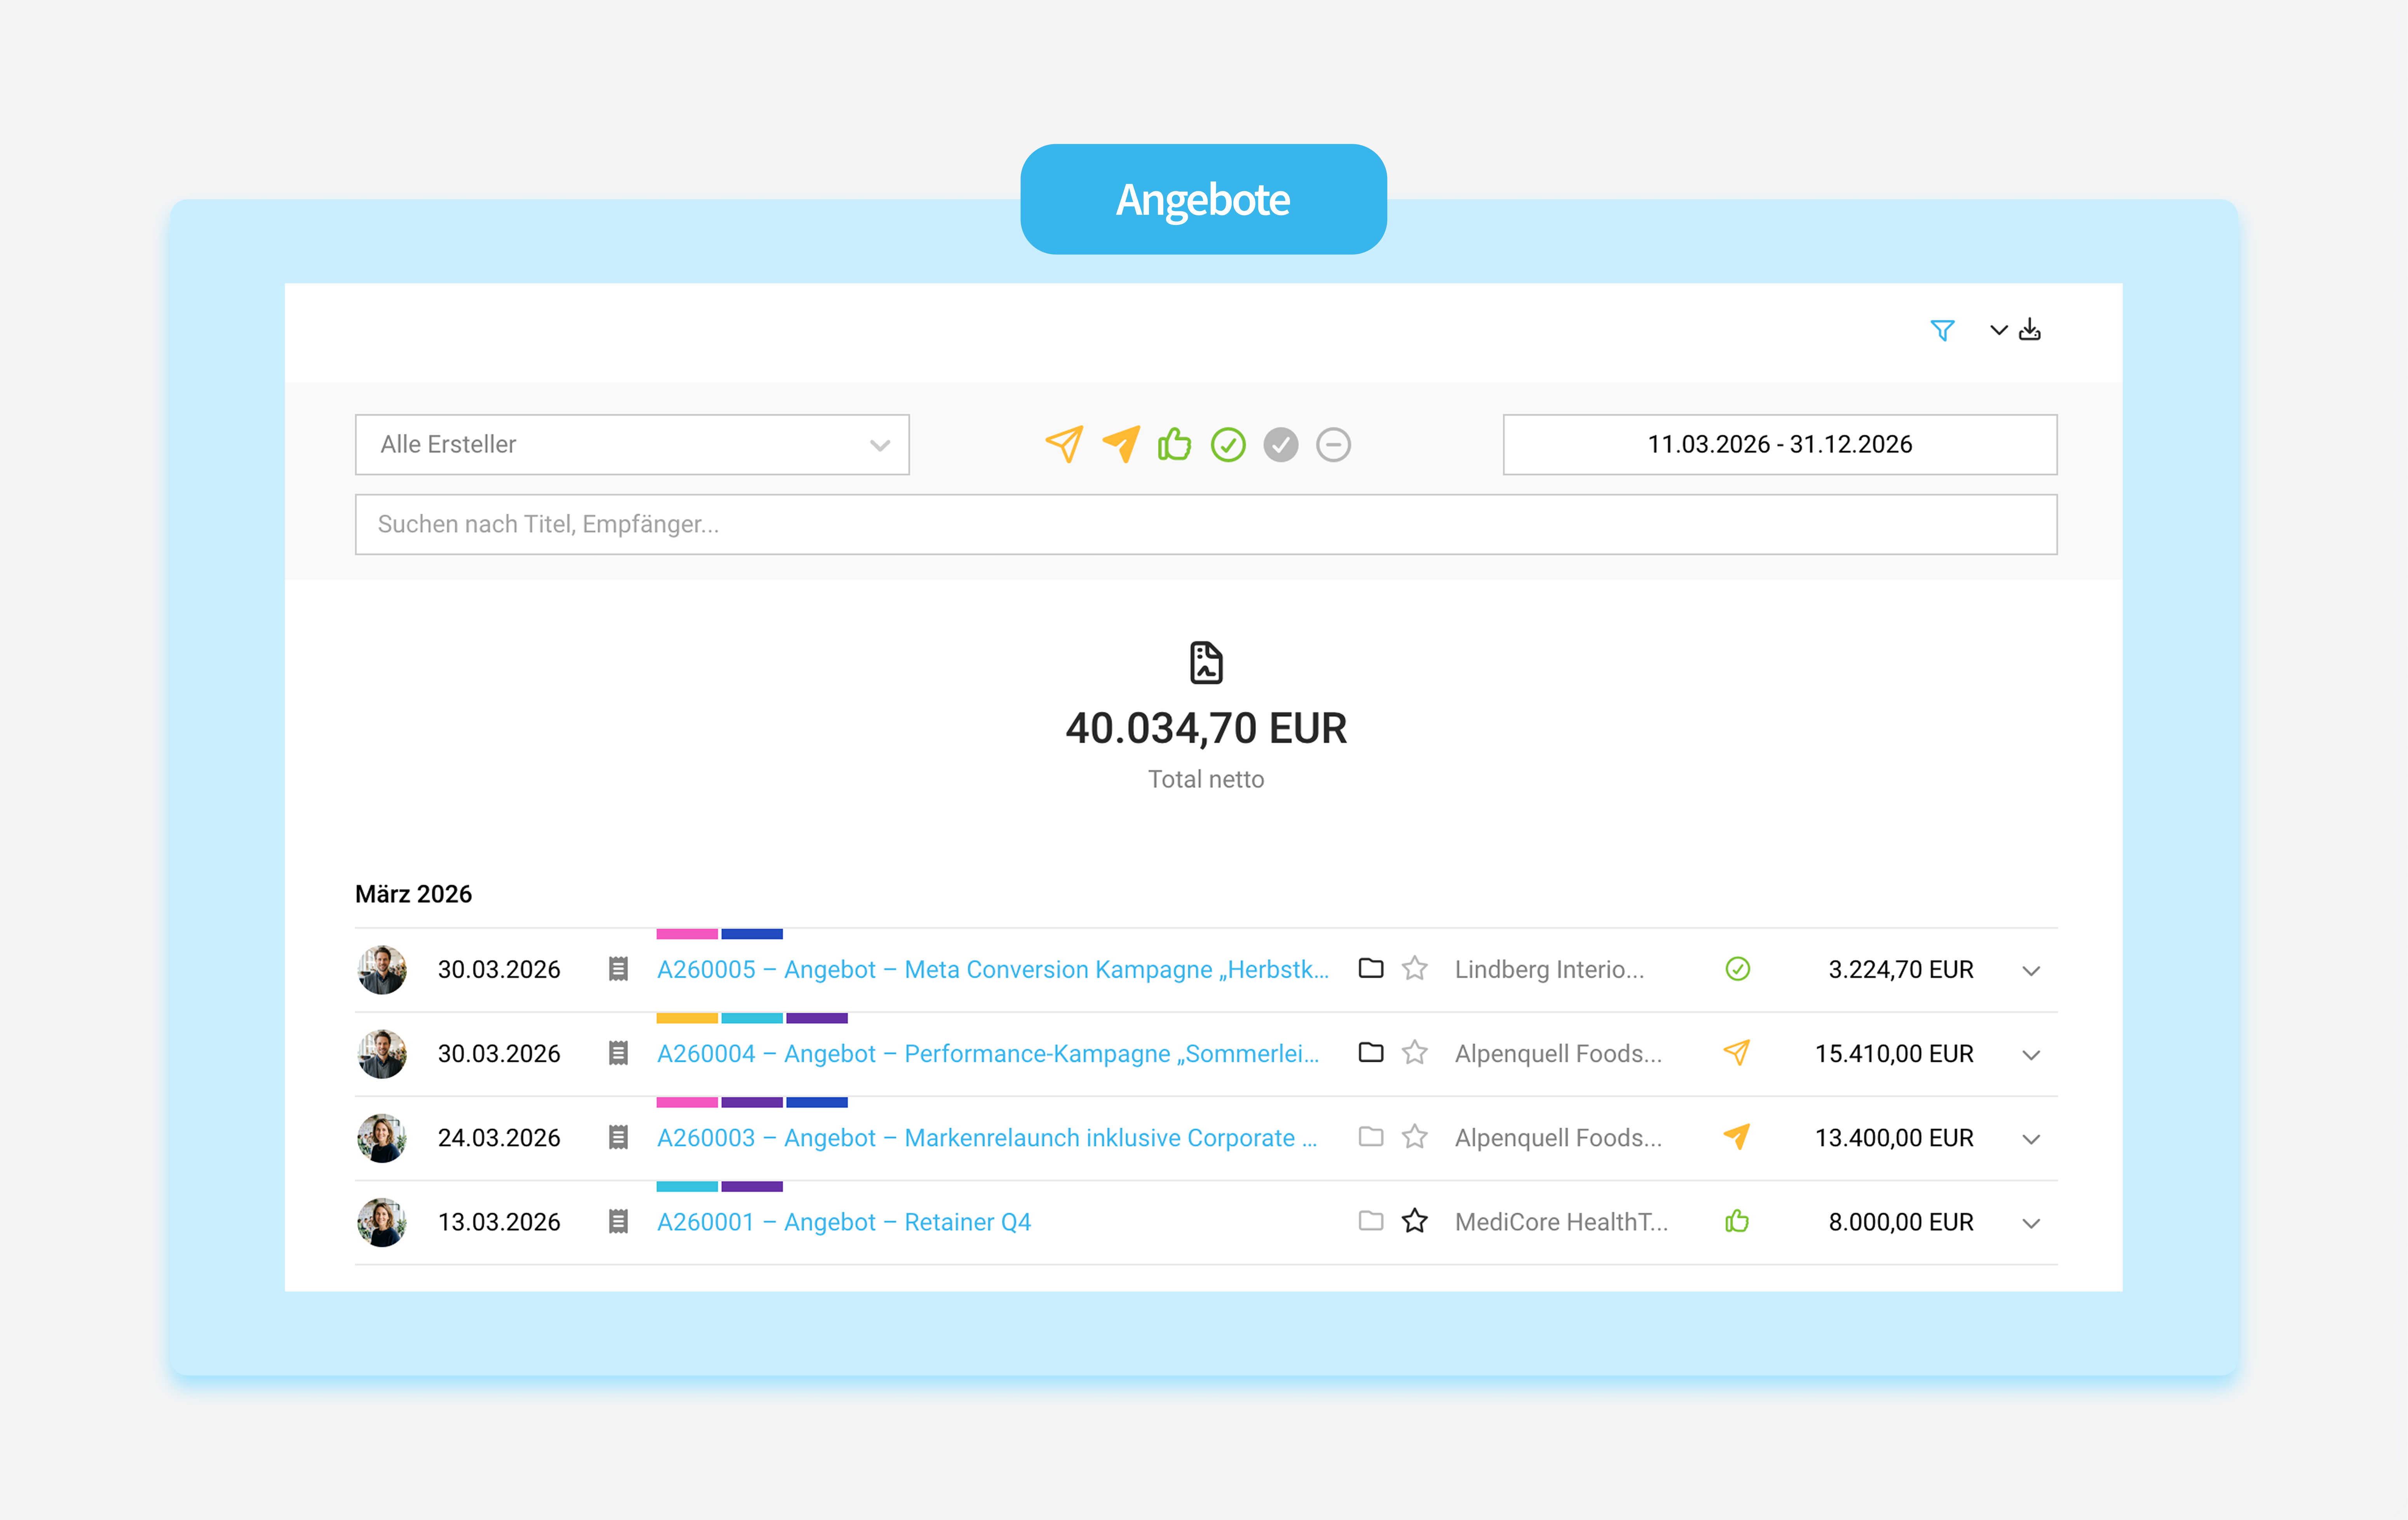Click the download export icon
This screenshot has height=1520, width=2408.
2030,330
